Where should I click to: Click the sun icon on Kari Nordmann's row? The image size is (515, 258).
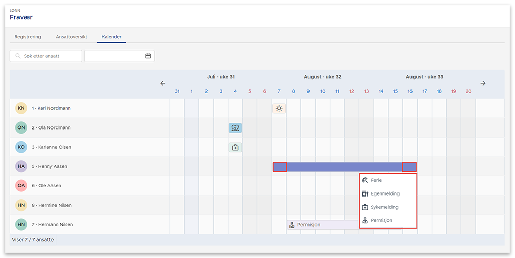pyautogui.click(x=279, y=108)
